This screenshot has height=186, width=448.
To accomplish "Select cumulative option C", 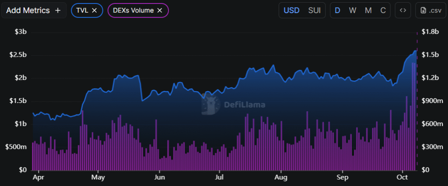I will (x=383, y=10).
